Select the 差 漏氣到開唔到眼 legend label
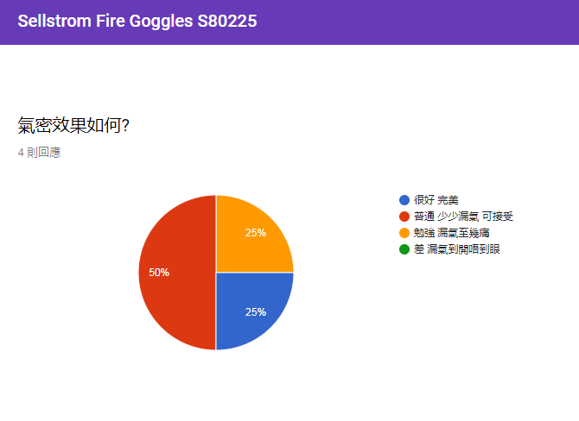 click(457, 249)
